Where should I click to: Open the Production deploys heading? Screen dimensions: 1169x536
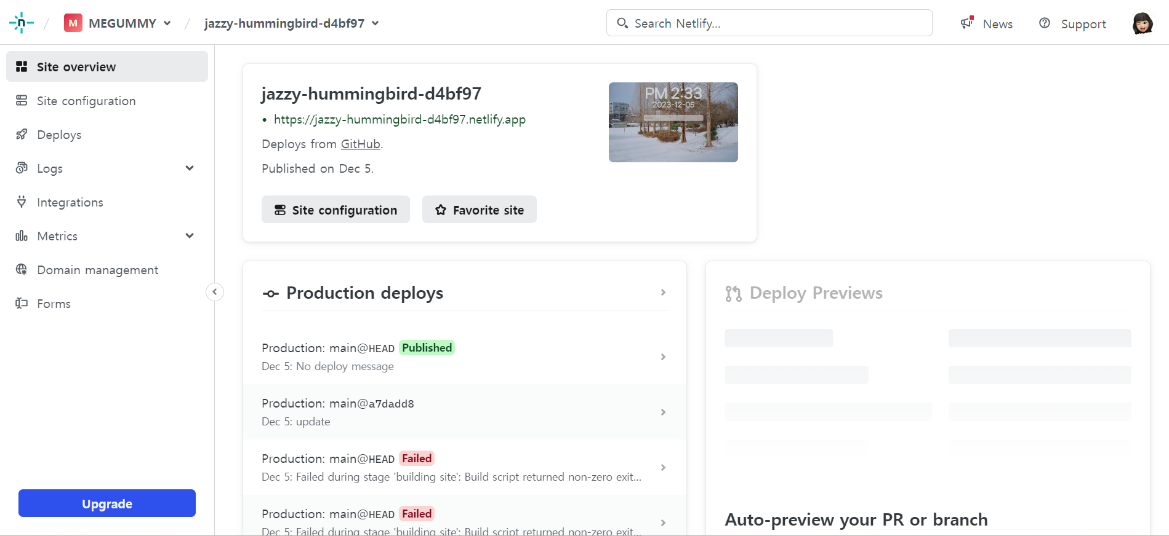click(364, 293)
